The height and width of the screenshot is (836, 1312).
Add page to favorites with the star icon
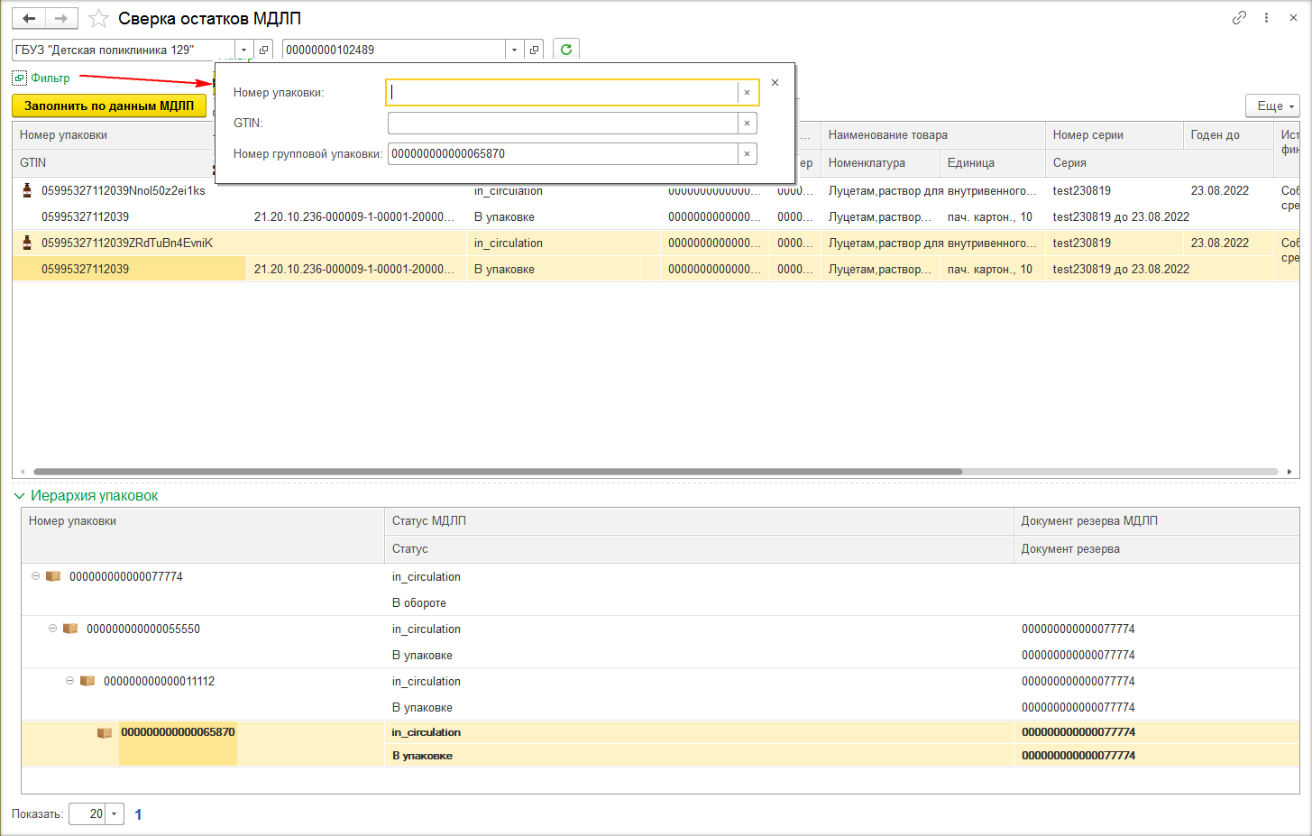[98, 19]
